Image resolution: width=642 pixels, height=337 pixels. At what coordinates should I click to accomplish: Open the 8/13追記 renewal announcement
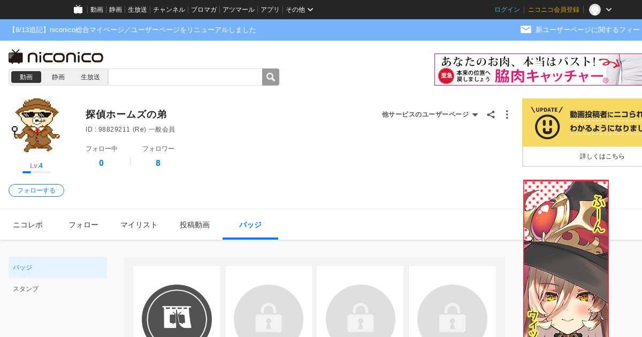click(133, 30)
